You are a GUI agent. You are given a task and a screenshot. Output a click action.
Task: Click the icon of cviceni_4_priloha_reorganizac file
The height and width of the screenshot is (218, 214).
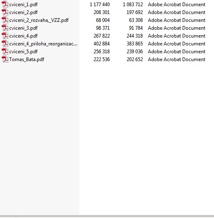[x=5, y=44]
